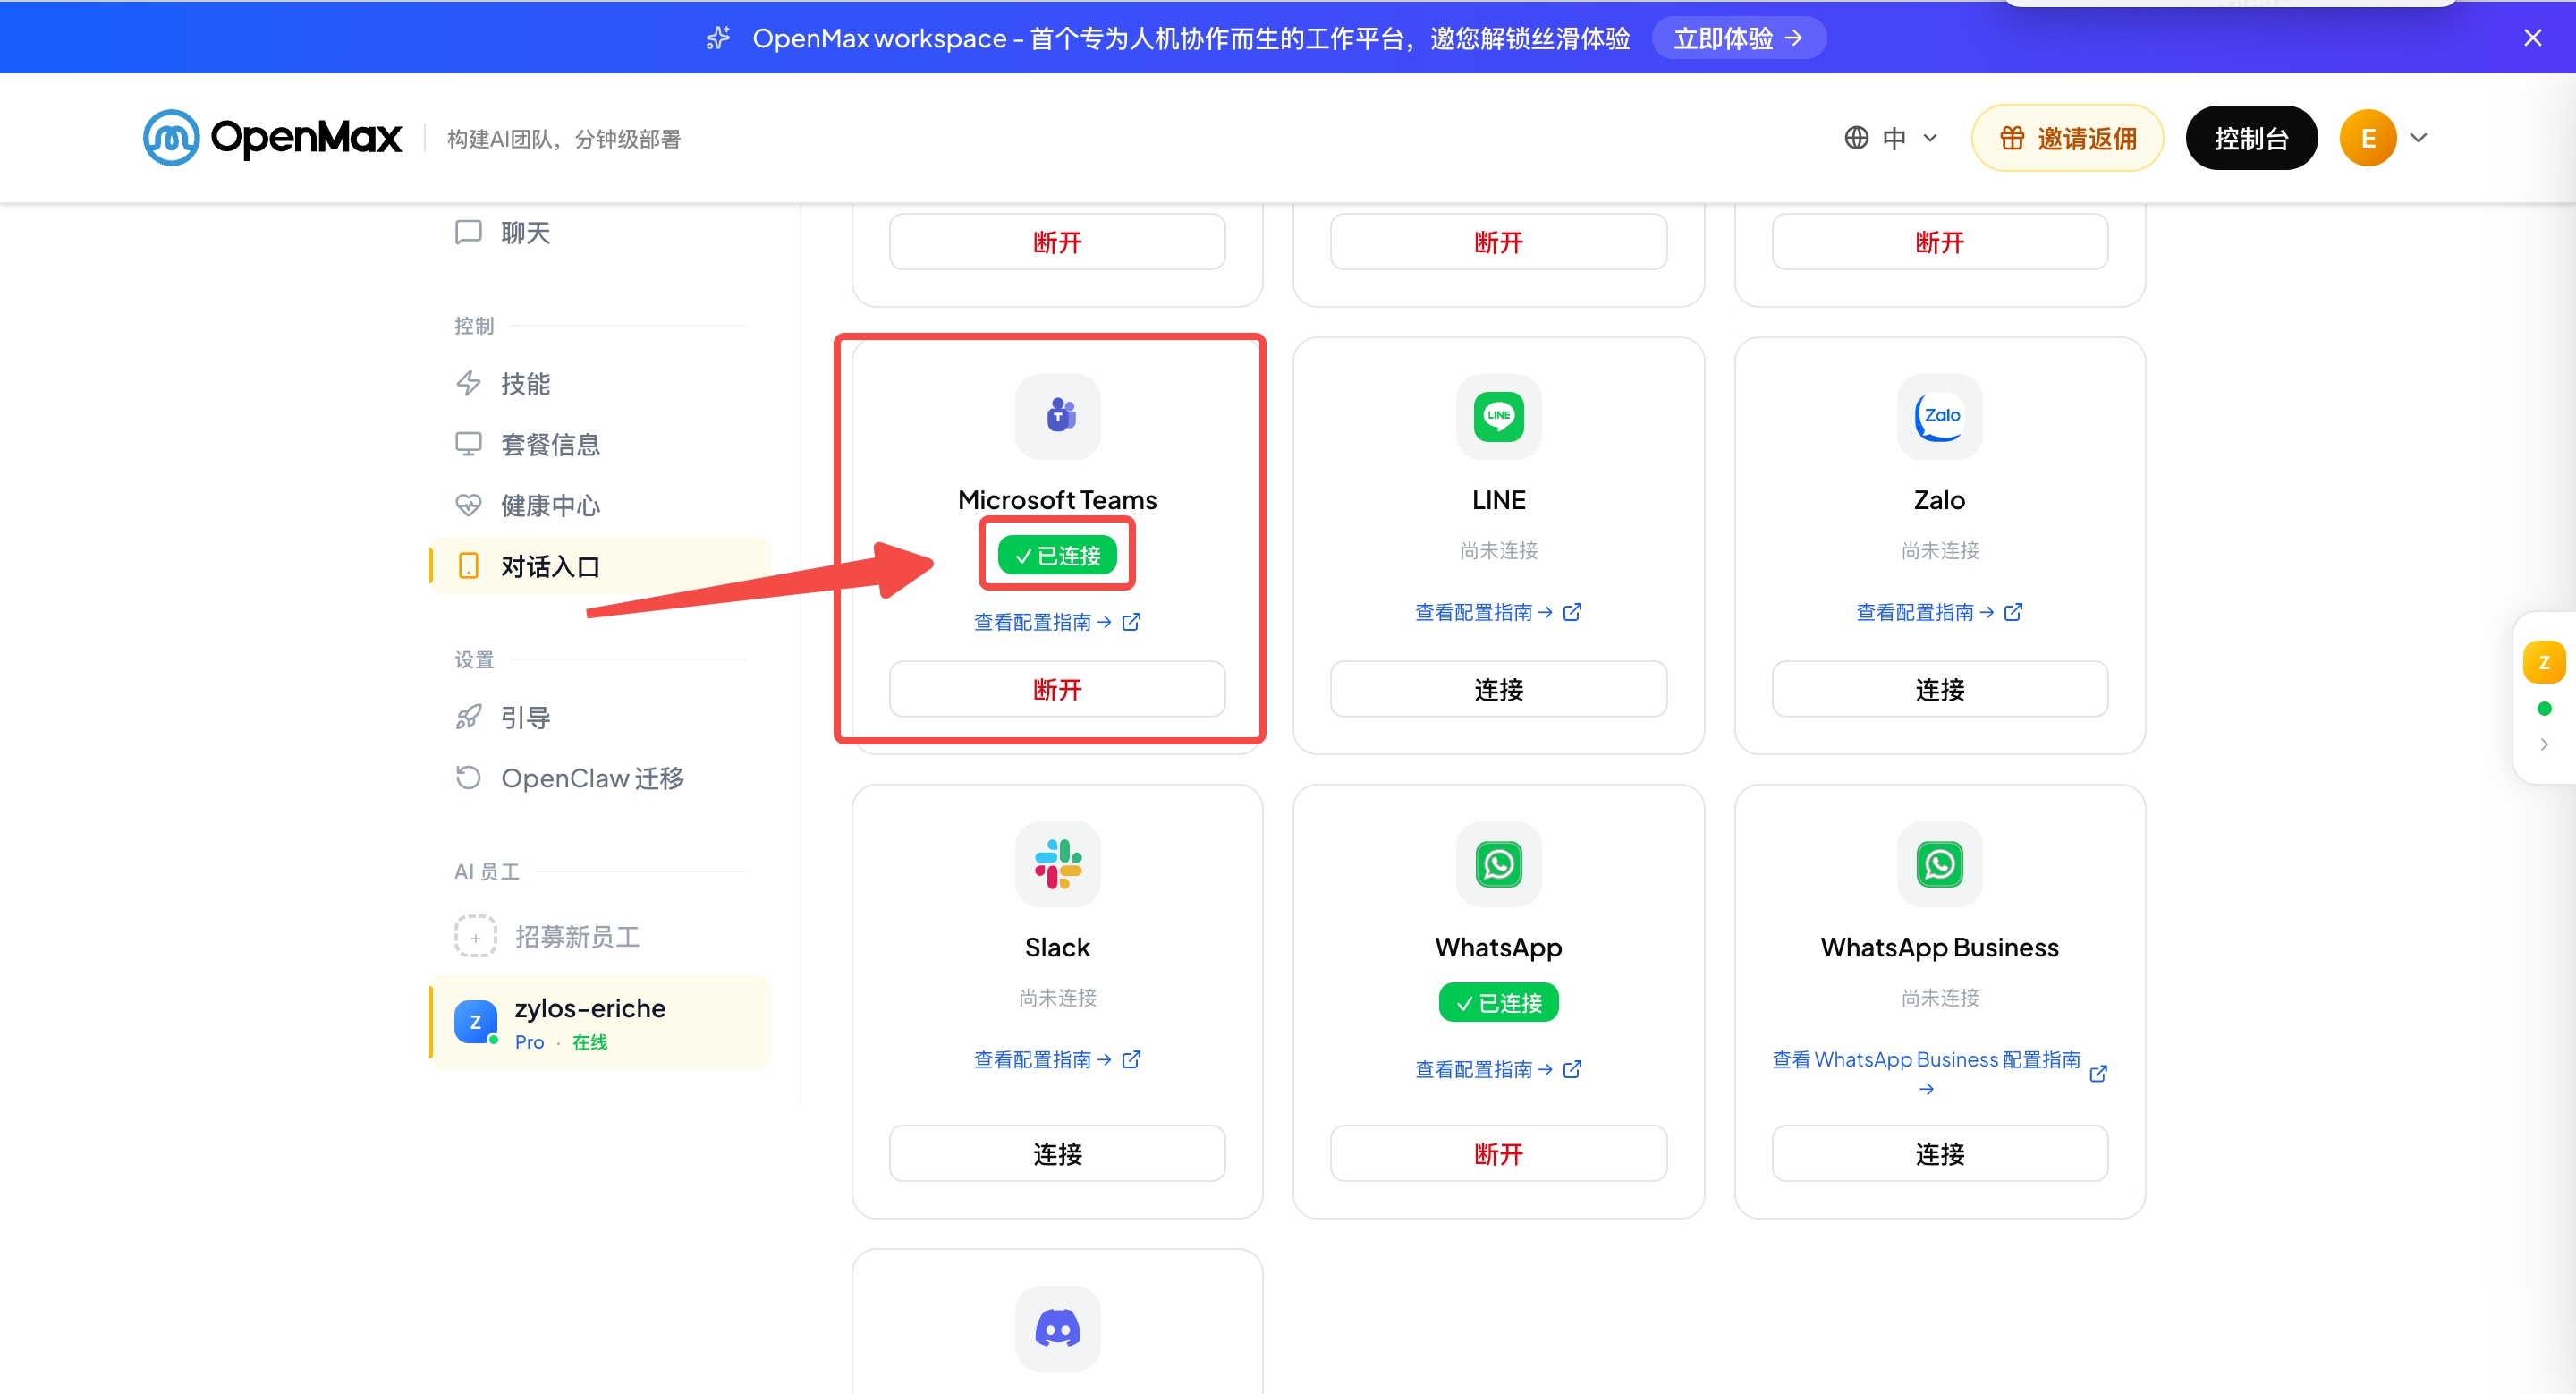The height and width of the screenshot is (1394, 2576).
Task: Click 尚未连接 text under LINE
Action: click(1498, 550)
